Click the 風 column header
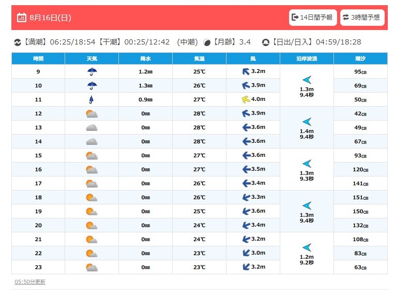Image resolution: width=394 pixels, height=295 pixels. (253, 58)
